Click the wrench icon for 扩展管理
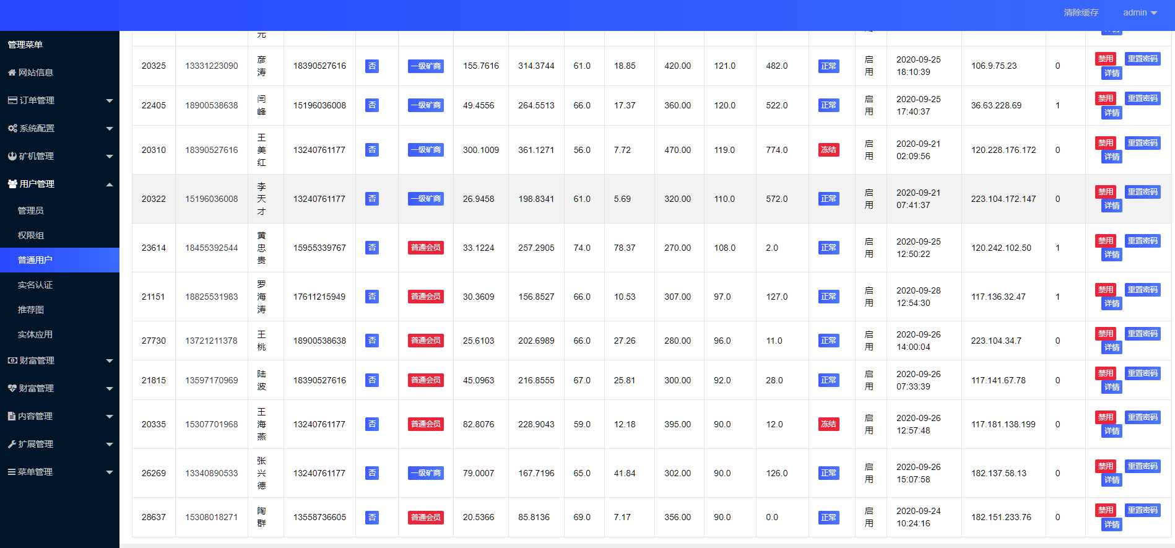This screenshot has height=548, width=1175. click(12, 444)
